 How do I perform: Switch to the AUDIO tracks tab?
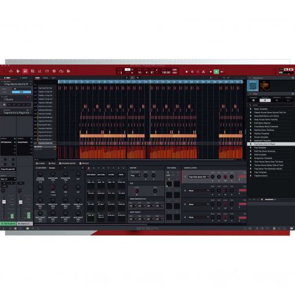coord(24,78)
